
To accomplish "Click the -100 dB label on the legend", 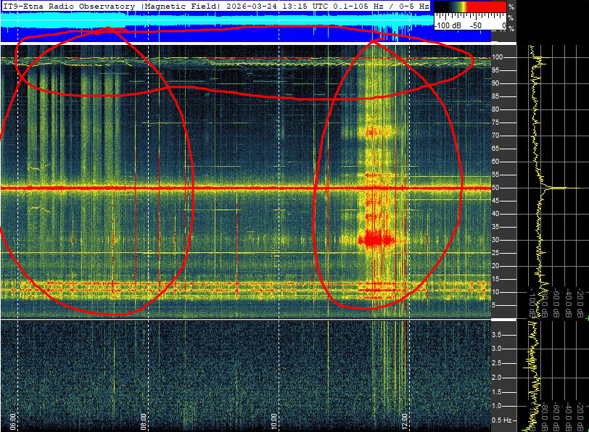I will point(448,25).
